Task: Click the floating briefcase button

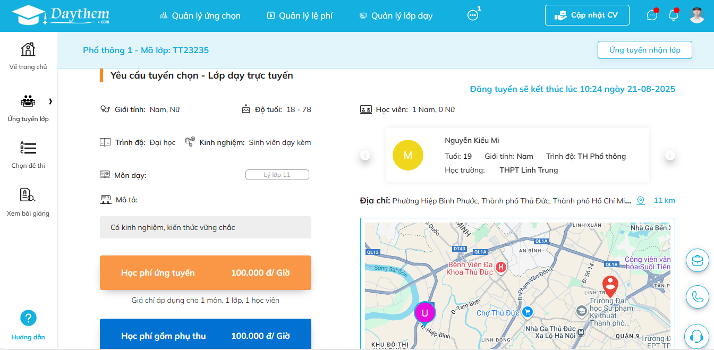Action: click(697, 260)
